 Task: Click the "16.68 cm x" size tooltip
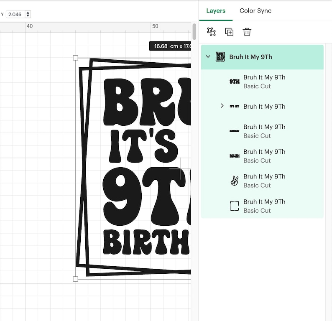[x=170, y=46]
